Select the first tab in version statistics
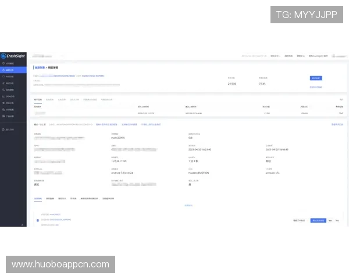This screenshot has width=349, height=279. point(37,99)
